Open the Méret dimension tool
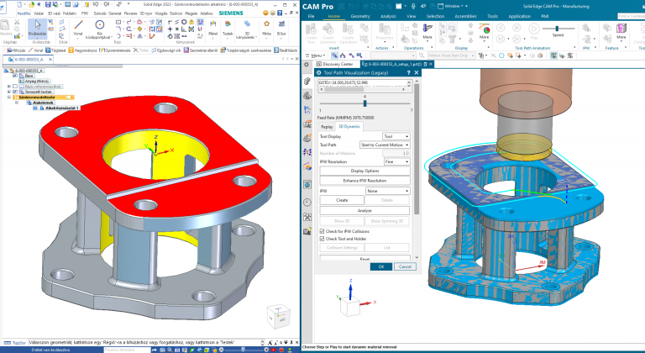Image resolution: width=645 pixels, height=353 pixels. pyautogui.click(x=213, y=28)
